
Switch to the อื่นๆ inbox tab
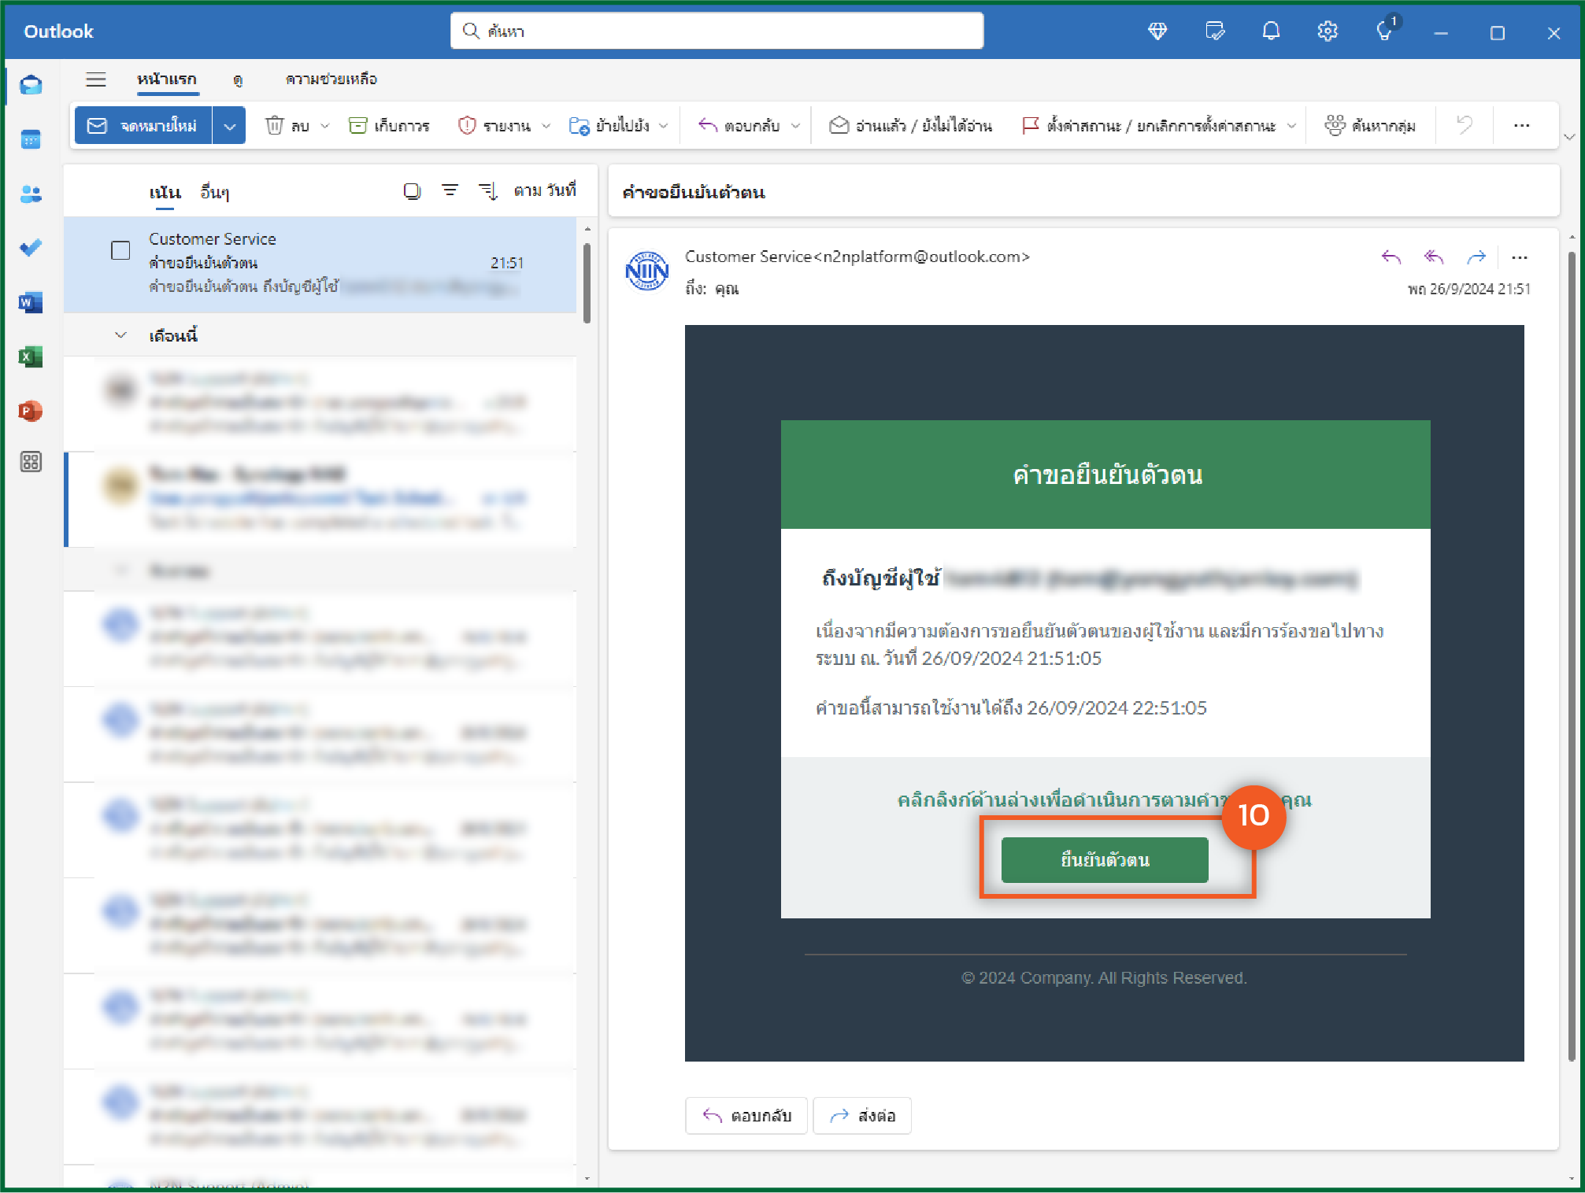point(214,192)
